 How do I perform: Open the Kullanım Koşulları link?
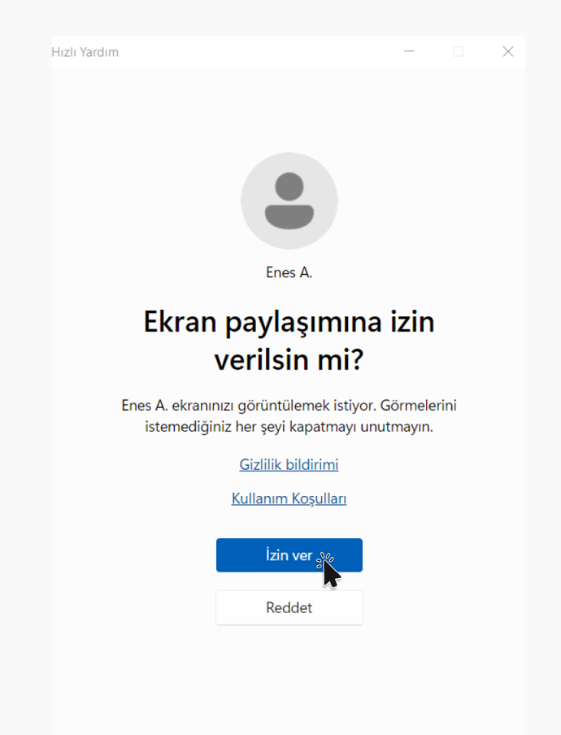289,498
